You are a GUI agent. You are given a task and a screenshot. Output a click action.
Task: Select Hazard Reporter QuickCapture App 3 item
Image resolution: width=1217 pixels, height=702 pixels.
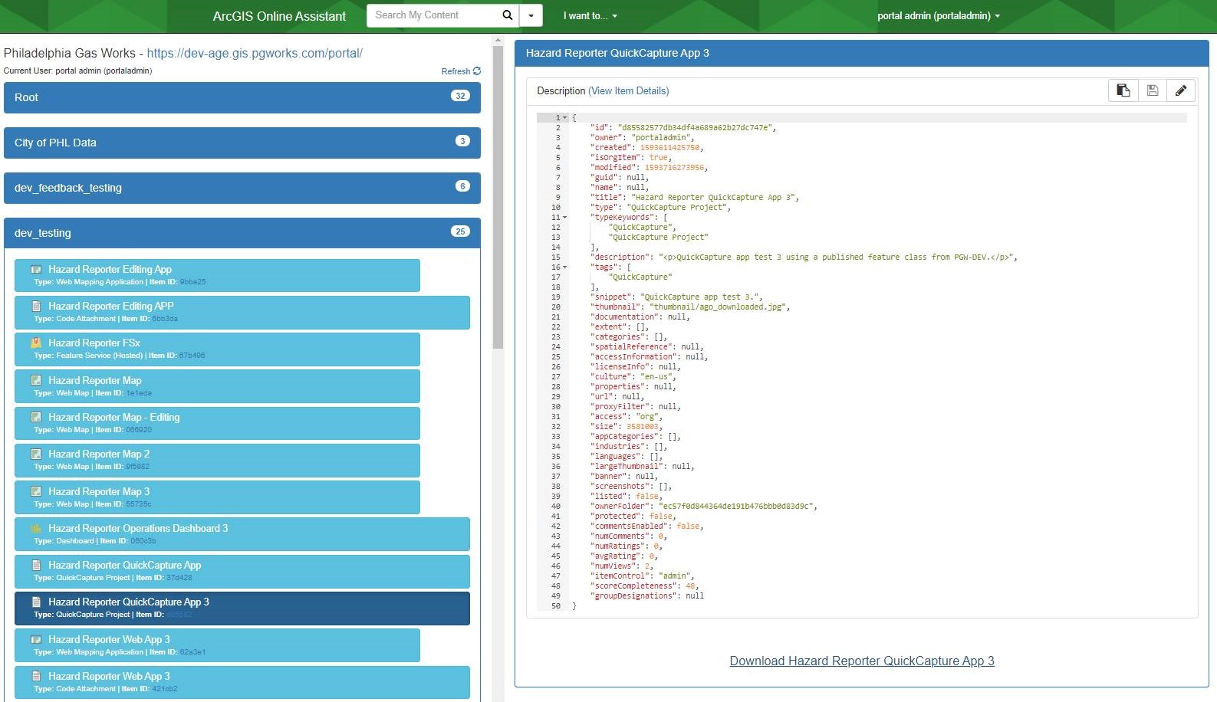point(242,608)
